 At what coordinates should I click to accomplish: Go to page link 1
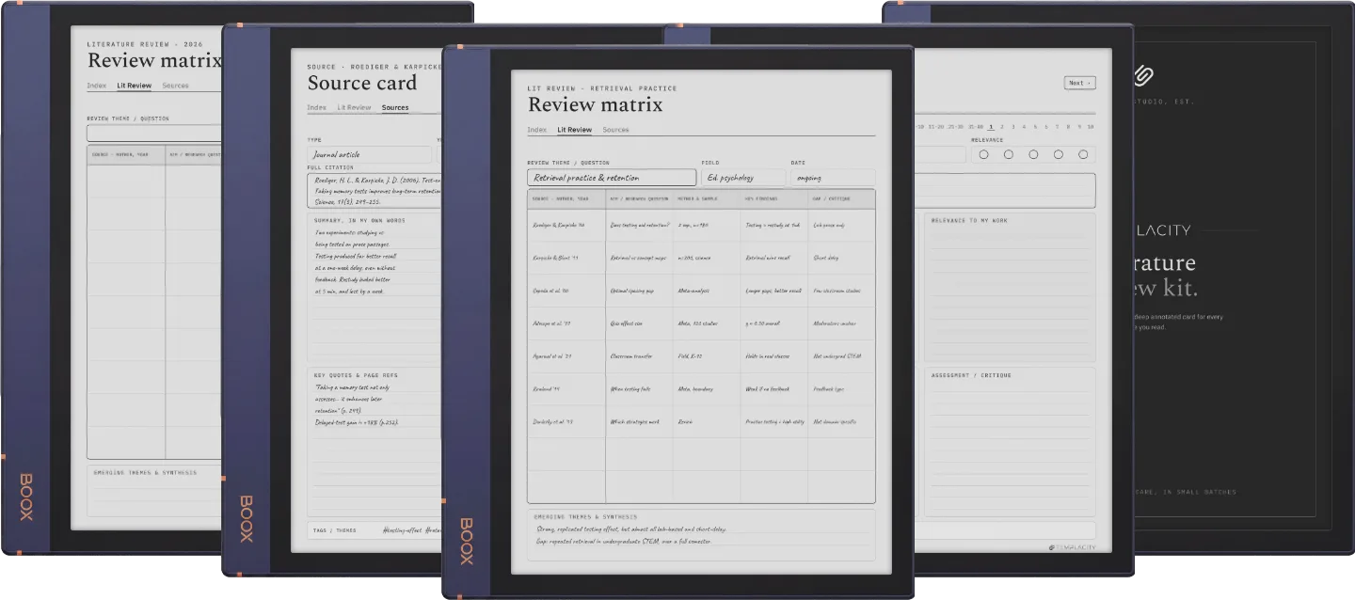click(990, 126)
